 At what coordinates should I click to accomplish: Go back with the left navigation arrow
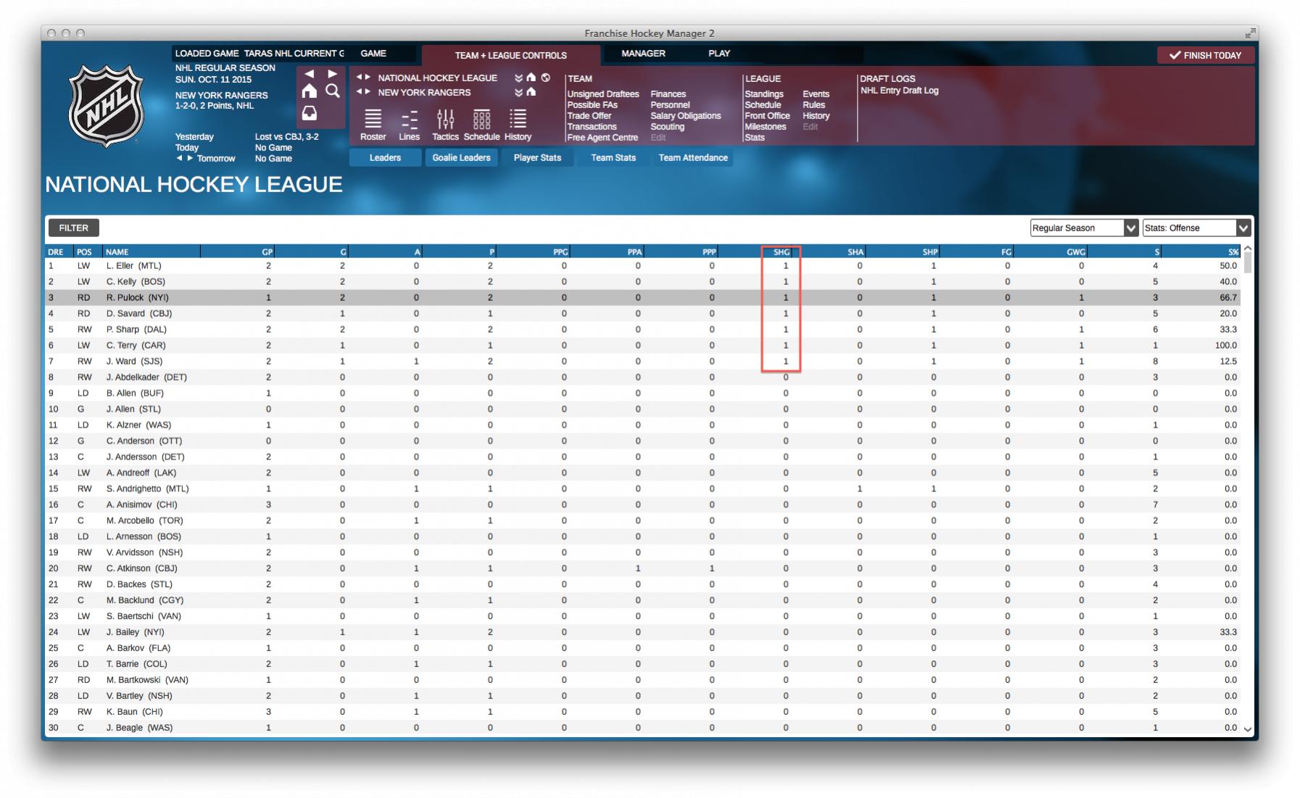click(310, 74)
